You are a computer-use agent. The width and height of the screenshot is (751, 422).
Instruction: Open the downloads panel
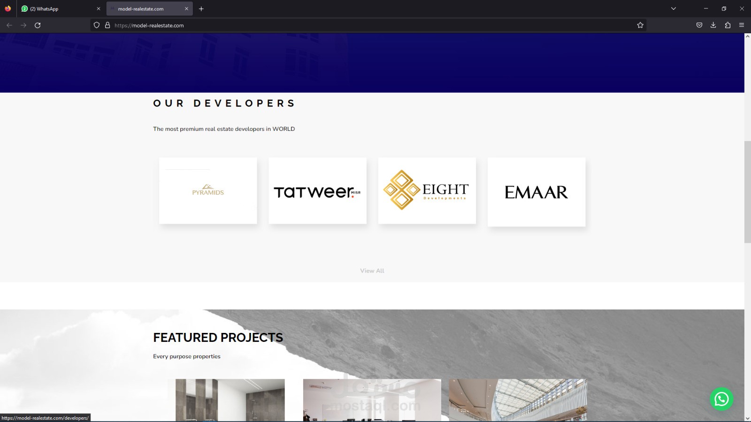tap(713, 25)
